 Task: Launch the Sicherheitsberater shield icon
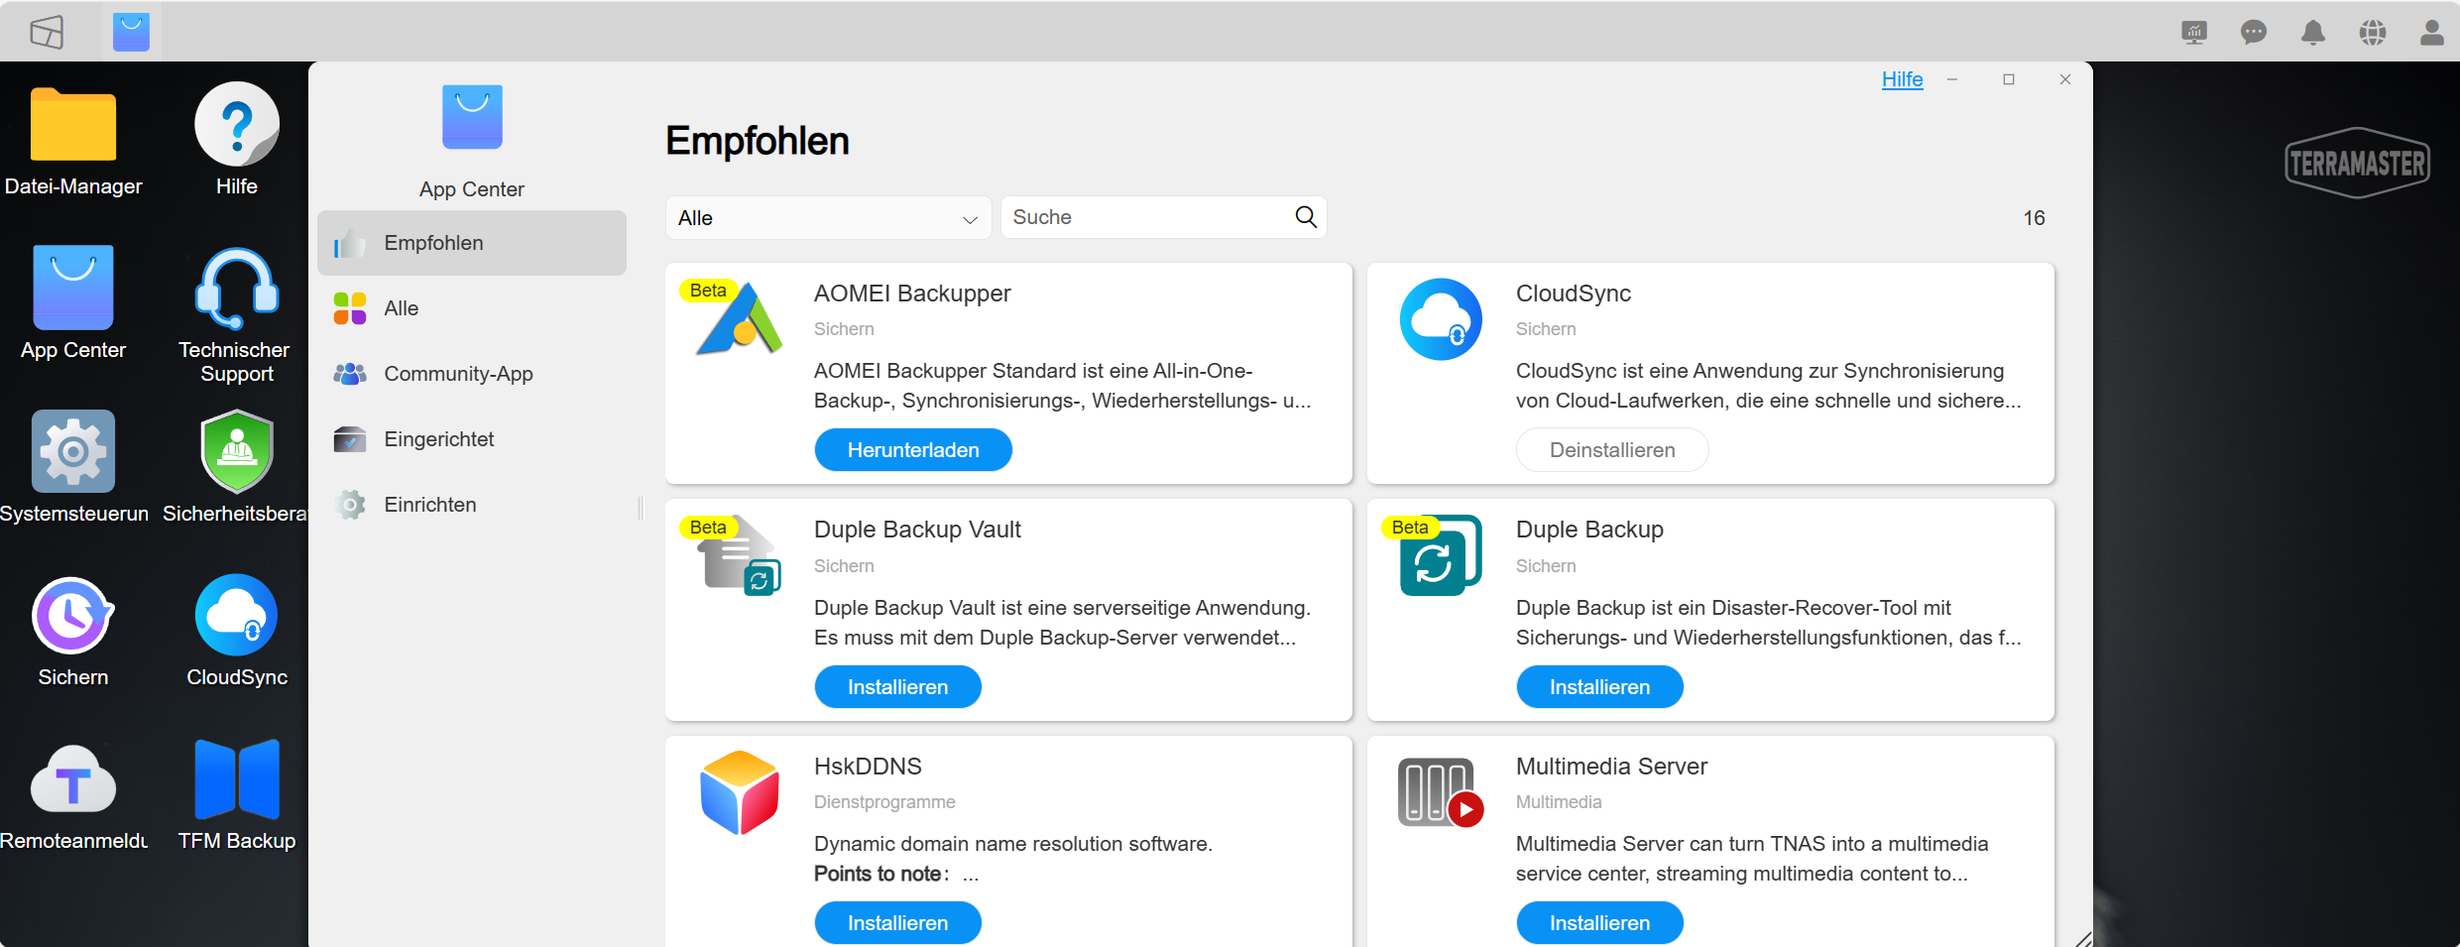coord(236,452)
